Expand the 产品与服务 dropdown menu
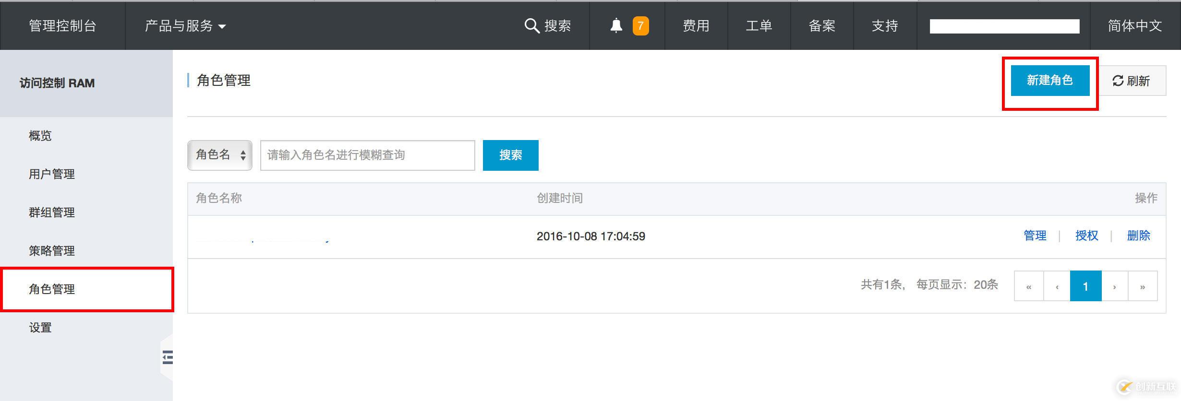Screen dimensions: 1181x401 [x=185, y=26]
